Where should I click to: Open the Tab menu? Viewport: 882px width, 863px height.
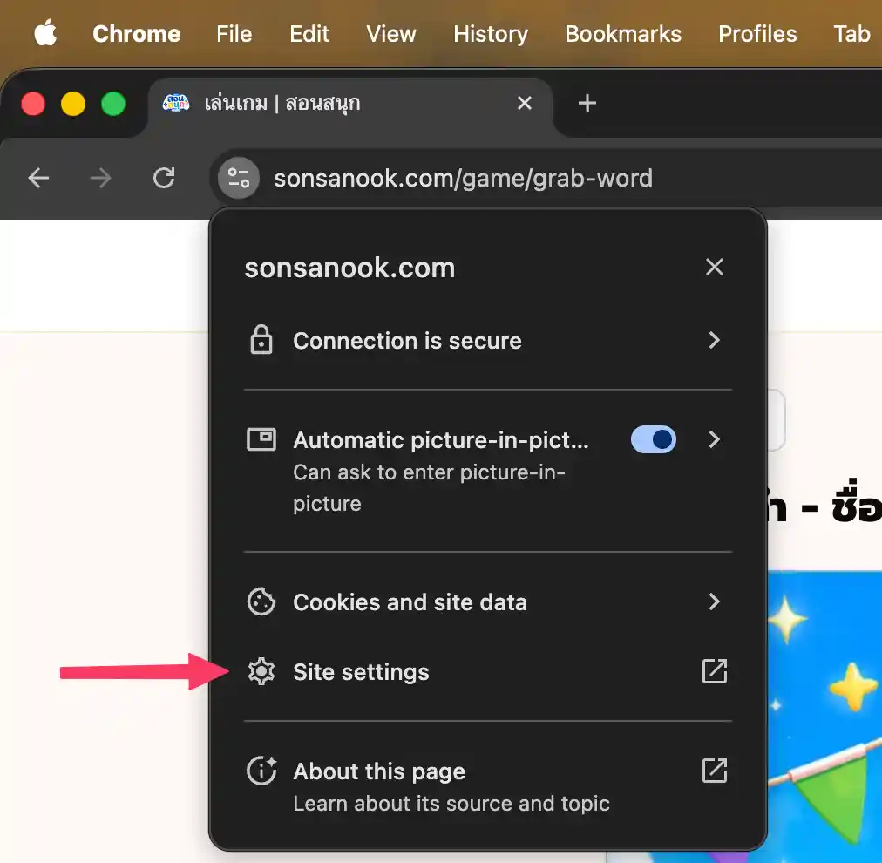coord(851,34)
